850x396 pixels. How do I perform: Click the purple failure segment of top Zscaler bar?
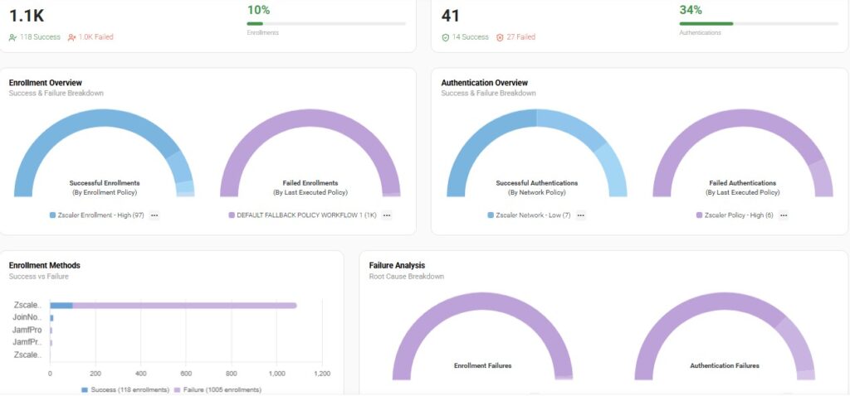click(x=183, y=305)
